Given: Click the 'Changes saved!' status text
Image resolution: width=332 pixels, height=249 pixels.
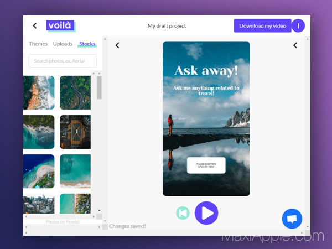Looking at the screenshot, I should (127, 226).
